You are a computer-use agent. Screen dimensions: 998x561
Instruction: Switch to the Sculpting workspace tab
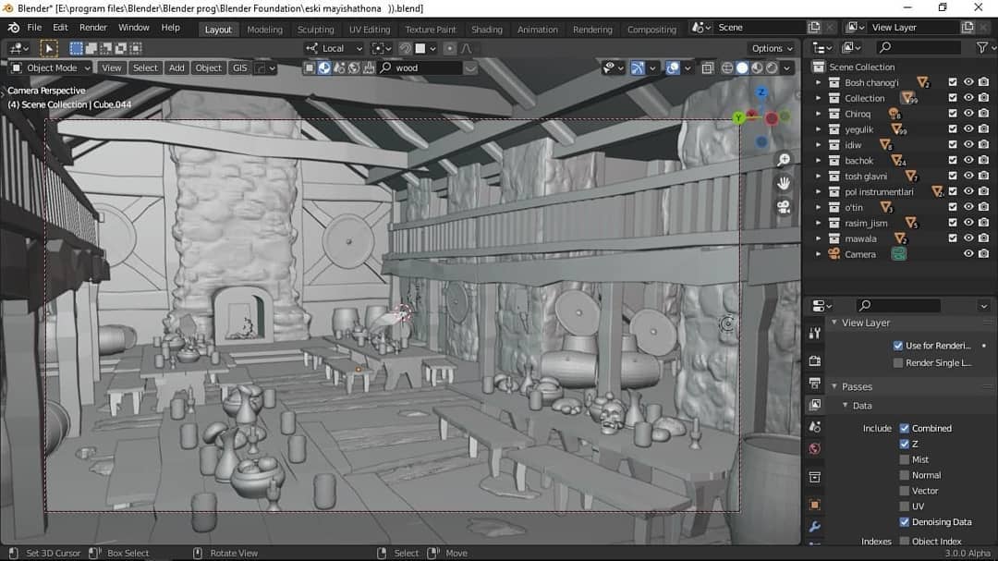[316, 30]
